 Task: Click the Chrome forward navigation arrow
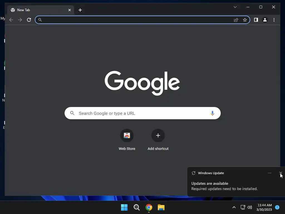(x=20, y=20)
